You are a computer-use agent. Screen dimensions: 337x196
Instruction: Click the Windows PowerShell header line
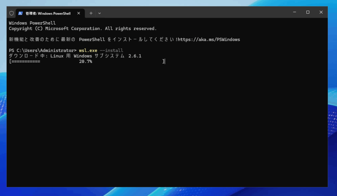(32, 23)
